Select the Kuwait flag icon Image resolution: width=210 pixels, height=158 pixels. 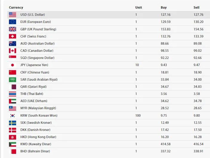(x=13, y=144)
